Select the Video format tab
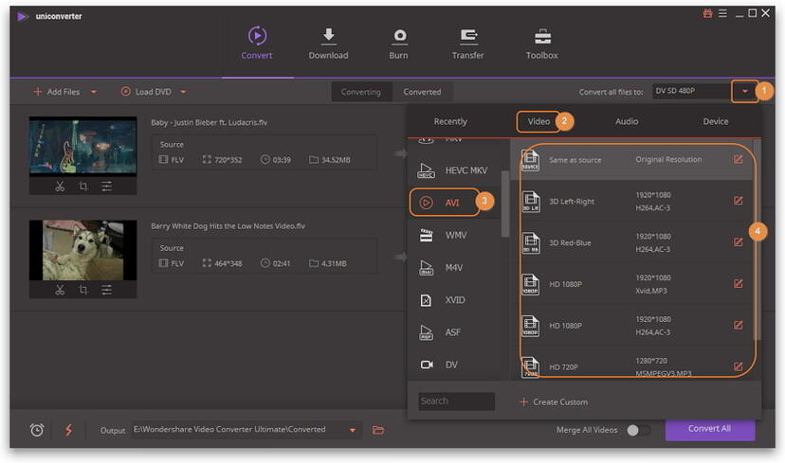Screen dimensions: 785x463 coord(539,121)
